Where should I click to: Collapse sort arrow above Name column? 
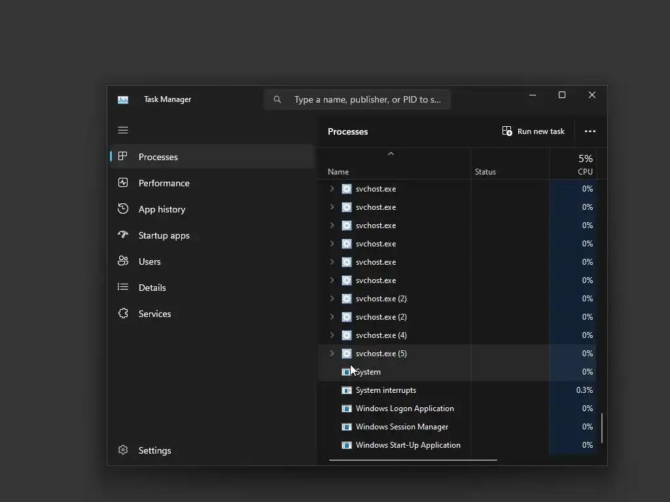click(391, 154)
